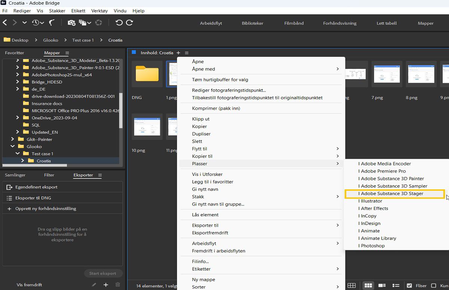The image size is (449, 290).
Task: Choose Filinfo... in context menu
Action: (261, 262)
